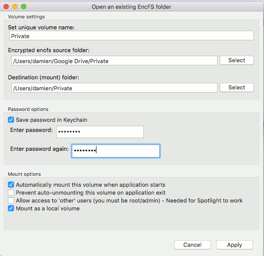Click the window title 'Open an existing EncFS folder'
Viewport: 264px width, 256px height.
(x=131, y=7)
